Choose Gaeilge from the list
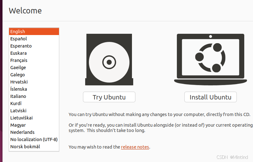Viewport: 253px width, 162px height. (34, 68)
